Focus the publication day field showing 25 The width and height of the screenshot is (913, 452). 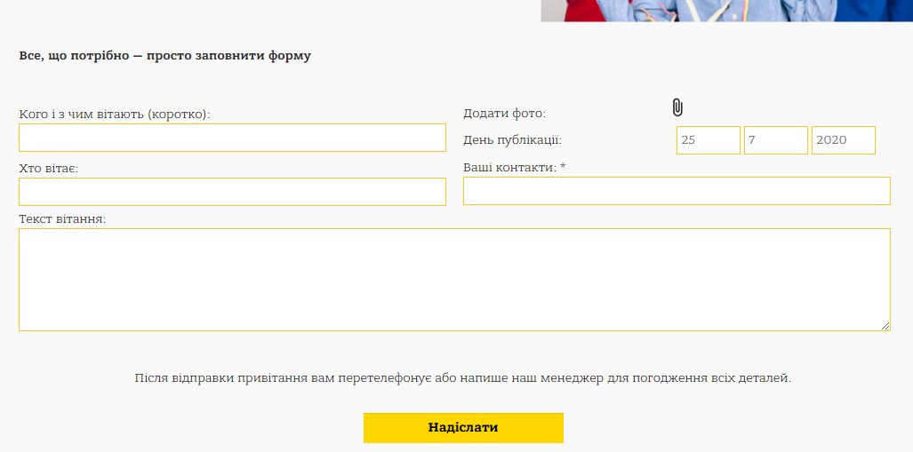coord(708,140)
